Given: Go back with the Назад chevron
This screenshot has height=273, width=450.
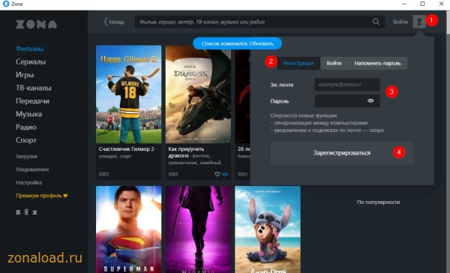Looking at the screenshot, I should [114, 22].
